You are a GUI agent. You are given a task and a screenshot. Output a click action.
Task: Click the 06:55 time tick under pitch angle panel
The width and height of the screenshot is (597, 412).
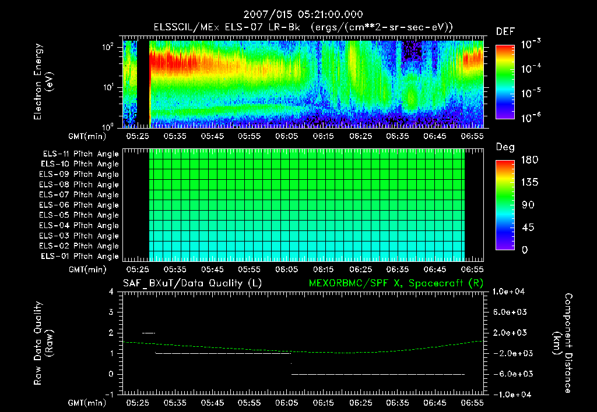pyautogui.click(x=472, y=269)
